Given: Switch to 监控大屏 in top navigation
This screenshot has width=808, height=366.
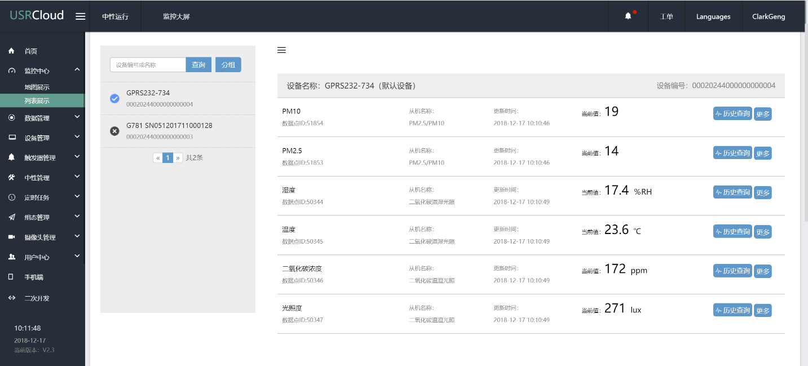Looking at the screenshot, I should (x=176, y=16).
